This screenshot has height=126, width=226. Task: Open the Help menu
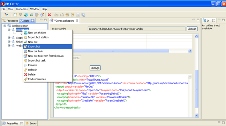(44, 9)
